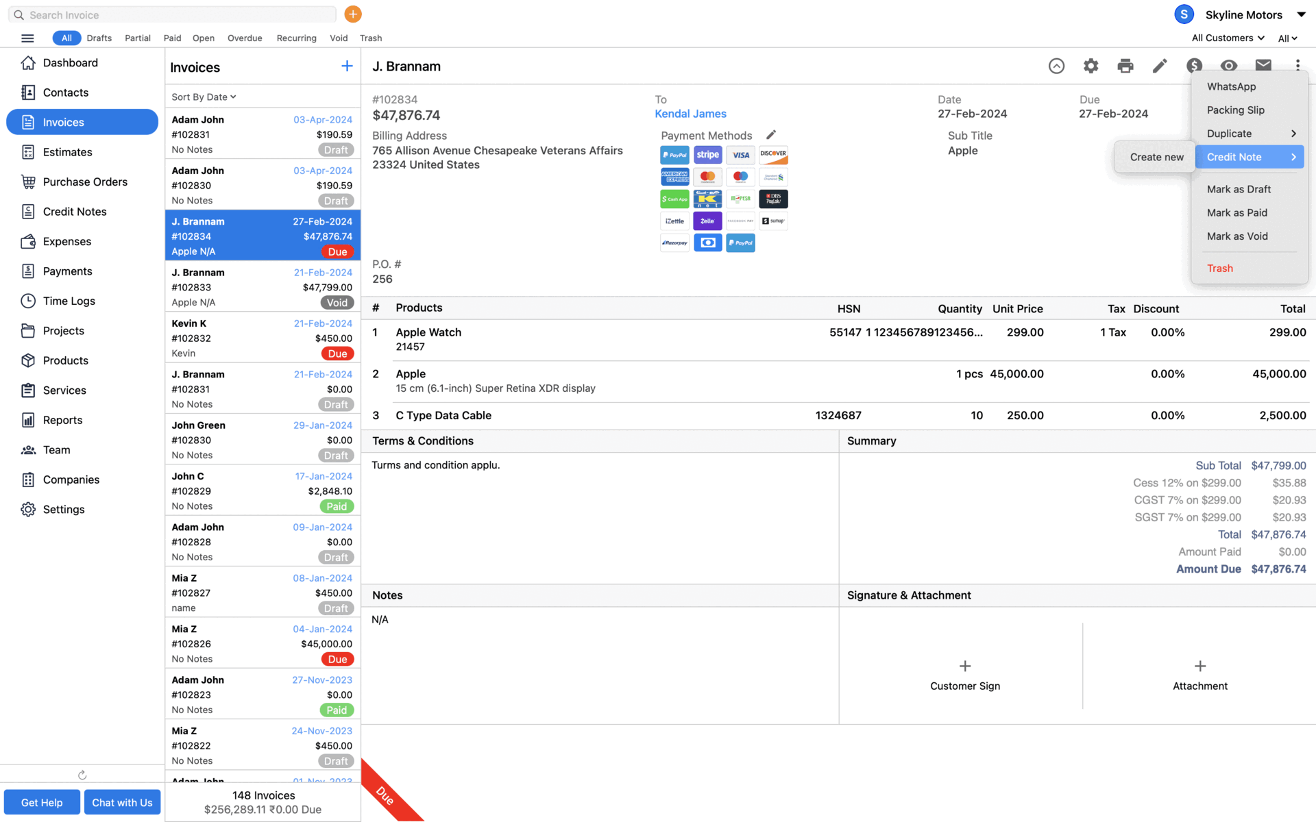1316x822 pixels.
Task: Add an Attachment
Action: point(1199,675)
